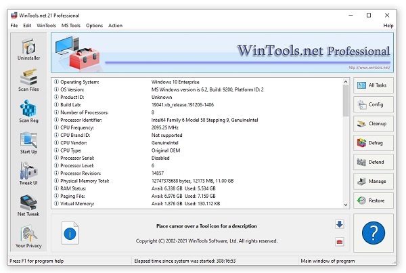Open the Edit menu
406x273 pixels.
pos(27,26)
